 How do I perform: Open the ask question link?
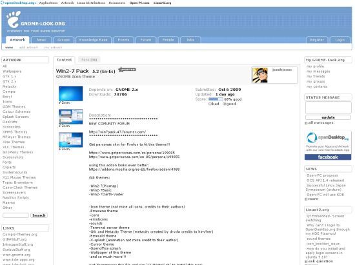pyautogui.click(x=319, y=261)
